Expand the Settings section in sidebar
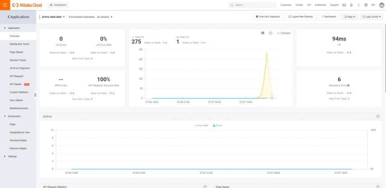Screen dimensions: 386x188 click(12, 156)
